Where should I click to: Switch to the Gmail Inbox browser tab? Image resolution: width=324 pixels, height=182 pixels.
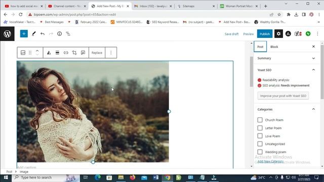tap(153, 6)
